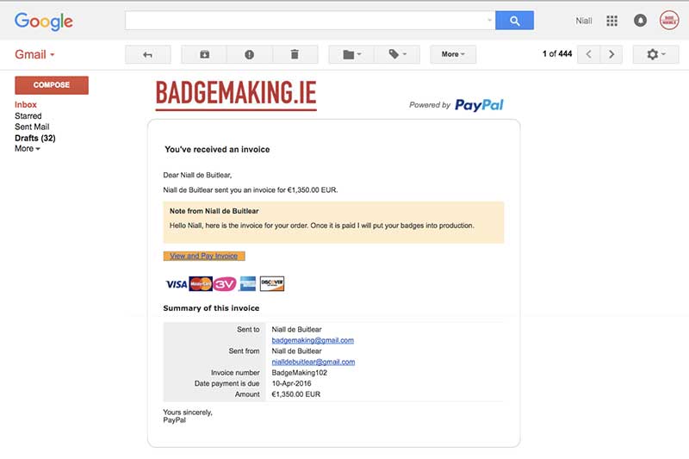Viewport: 689px width, 459px height.
Task: Click invoice number BadgeMaking102
Action: click(x=299, y=373)
